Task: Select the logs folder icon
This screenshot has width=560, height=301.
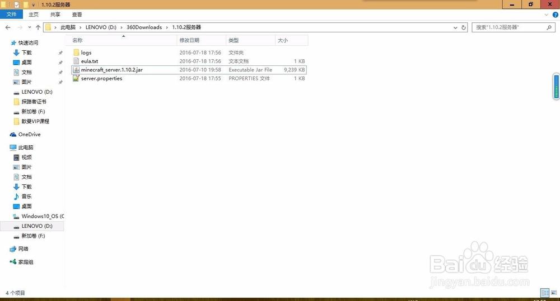Action: (76, 52)
